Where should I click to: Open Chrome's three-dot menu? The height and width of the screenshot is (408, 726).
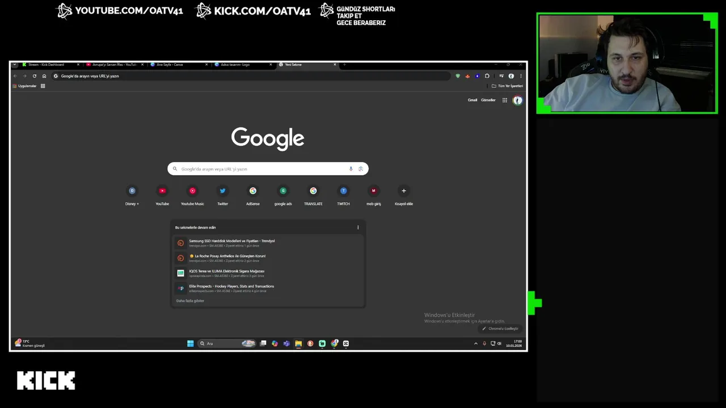coord(521,76)
